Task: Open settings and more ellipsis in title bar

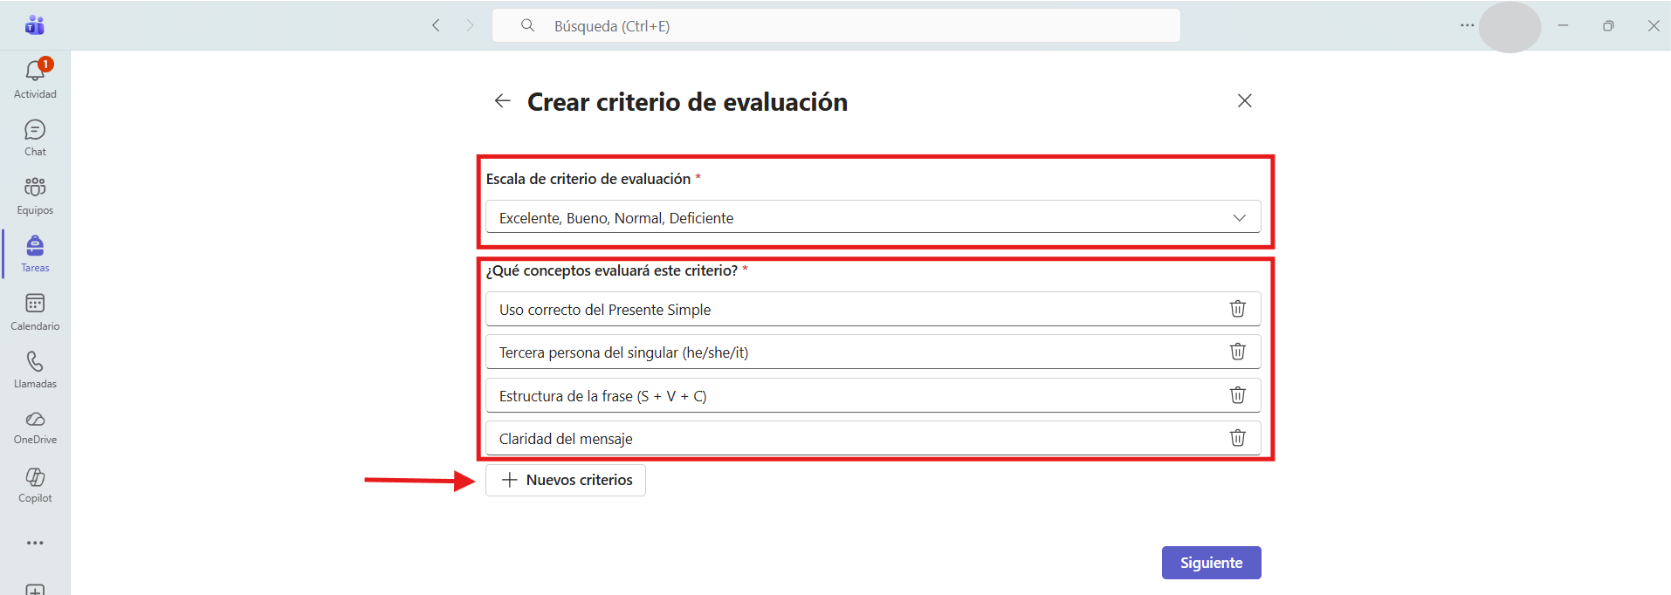Action: [x=1467, y=25]
